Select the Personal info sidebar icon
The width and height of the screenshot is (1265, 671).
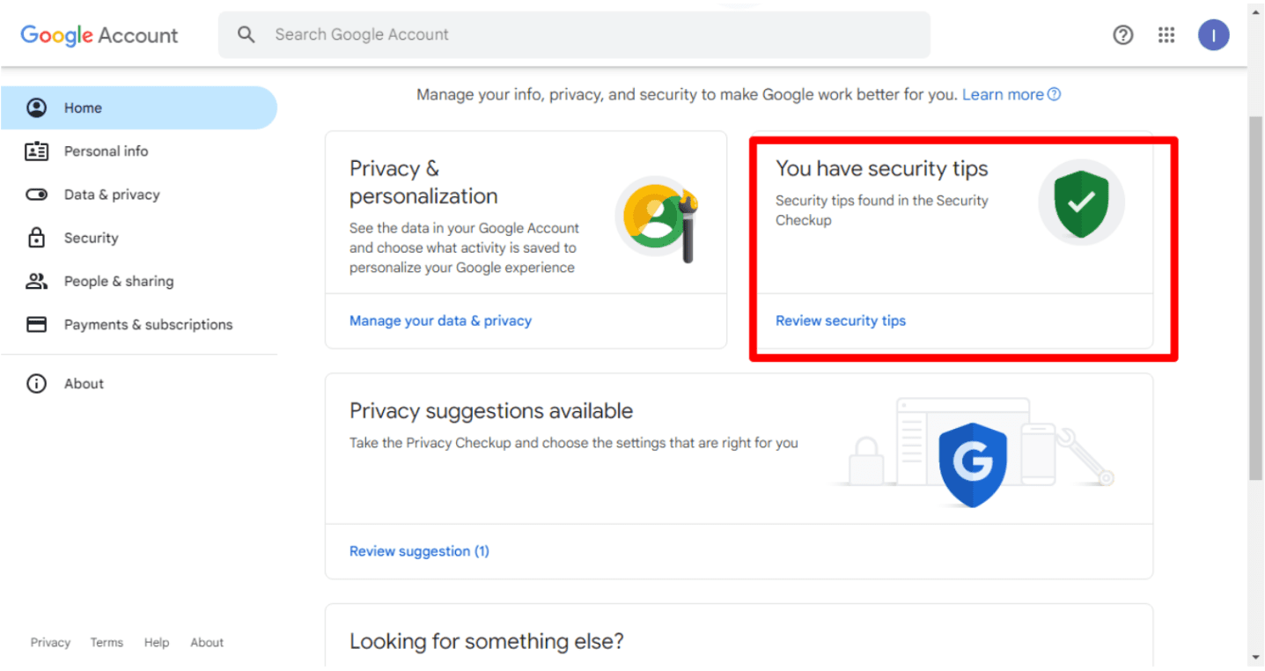point(36,151)
